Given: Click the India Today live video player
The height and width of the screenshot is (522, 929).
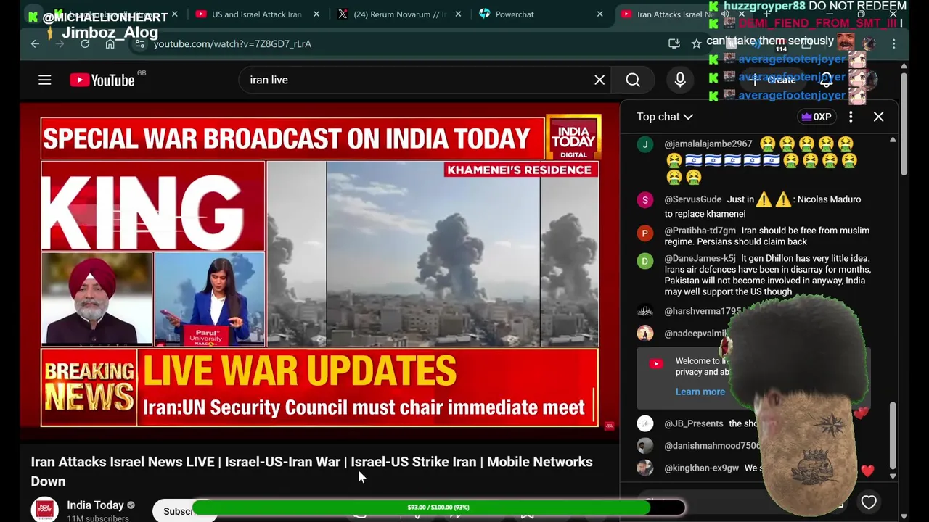Looking at the screenshot, I should 319,272.
